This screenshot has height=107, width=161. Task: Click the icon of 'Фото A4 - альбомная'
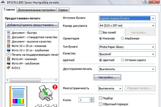(9, 63)
